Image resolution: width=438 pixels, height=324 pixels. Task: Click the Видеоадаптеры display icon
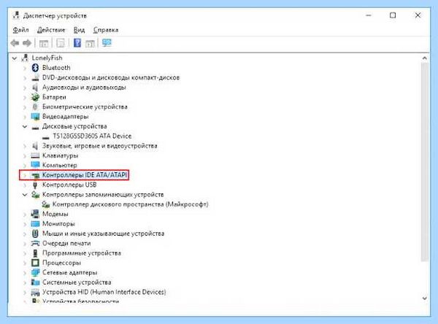(x=35, y=117)
